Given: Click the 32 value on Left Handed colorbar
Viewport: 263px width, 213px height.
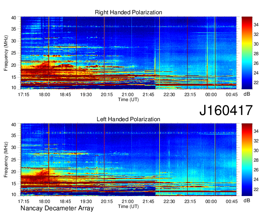Looking at the screenshot, I should click(x=256, y=141).
